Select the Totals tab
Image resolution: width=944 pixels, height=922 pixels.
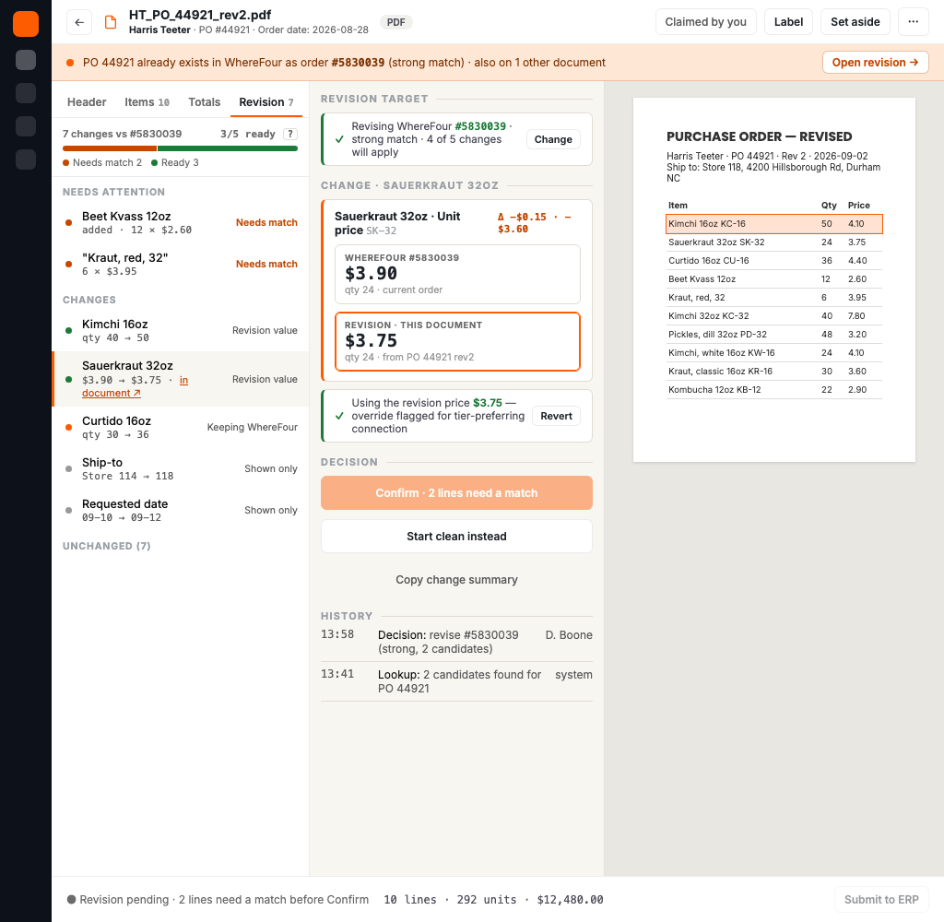point(204,101)
